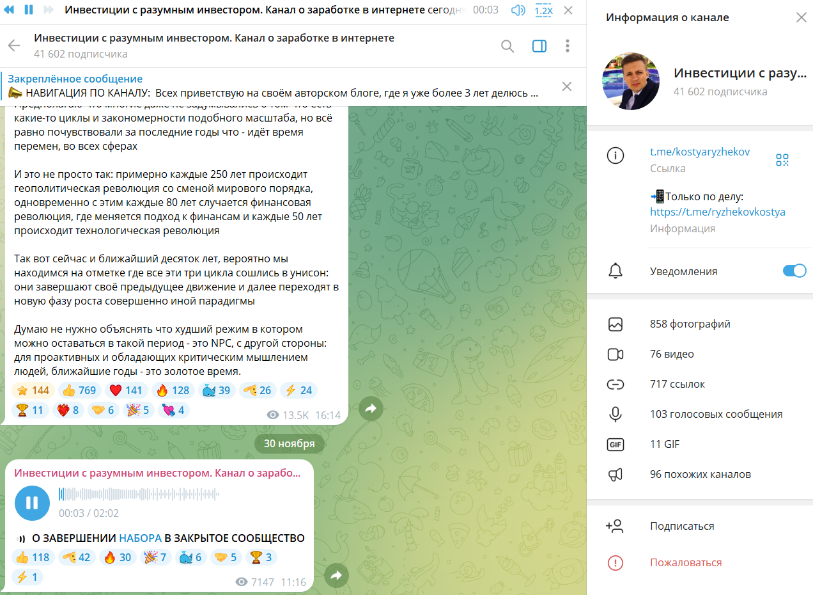Toggle the Уведомления notifications switch
Viewport: 813px width, 595px height.
point(794,271)
